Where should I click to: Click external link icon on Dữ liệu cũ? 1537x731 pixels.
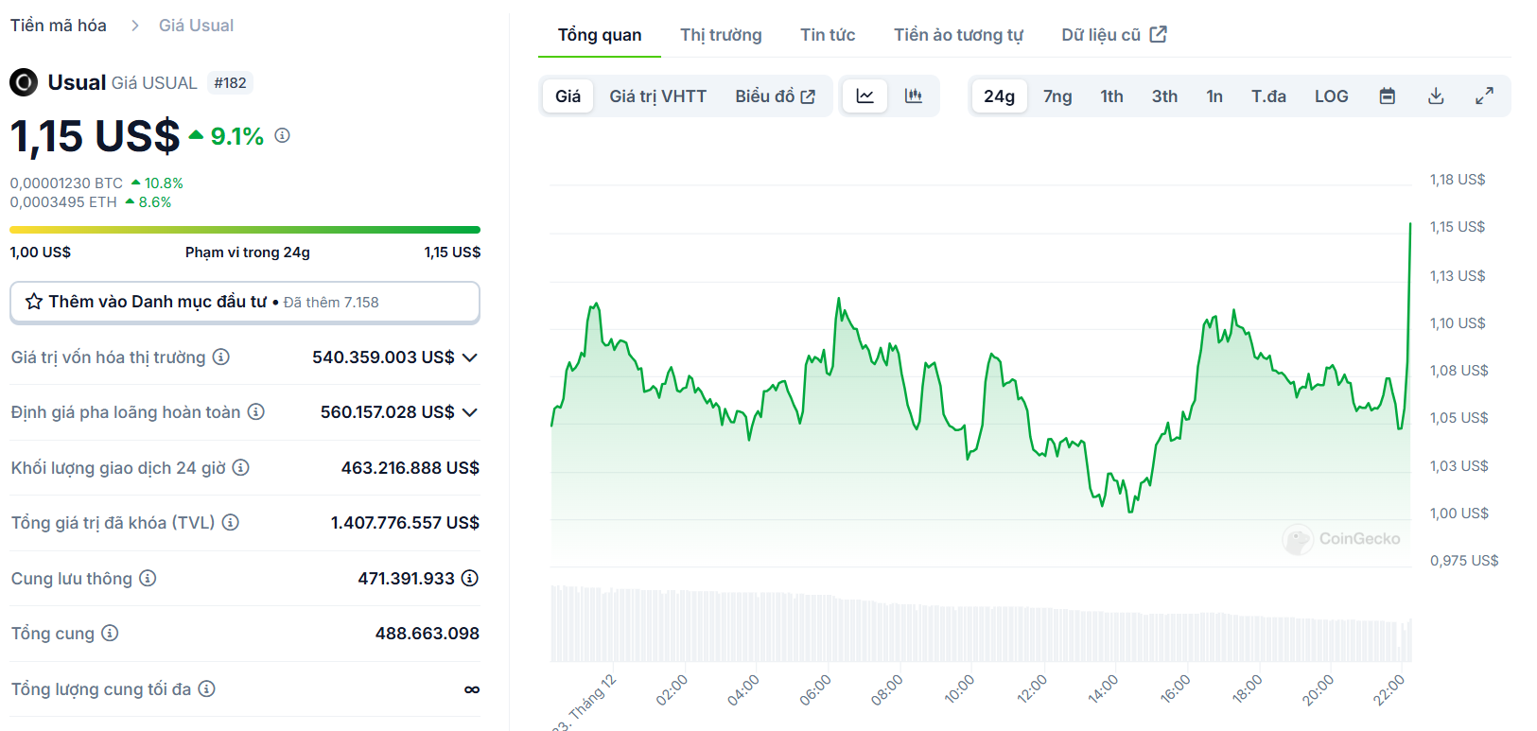(x=1159, y=34)
